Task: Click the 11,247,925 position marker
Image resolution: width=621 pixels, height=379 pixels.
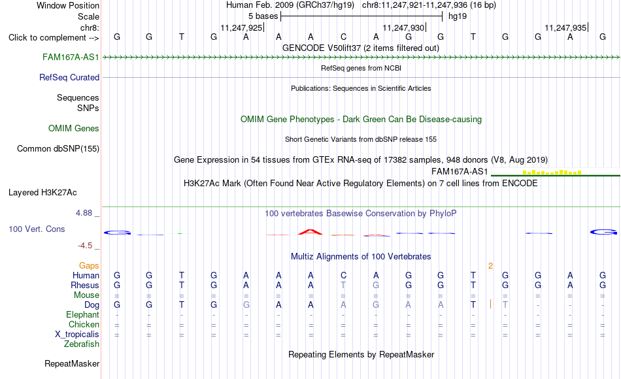Action: click(x=242, y=27)
